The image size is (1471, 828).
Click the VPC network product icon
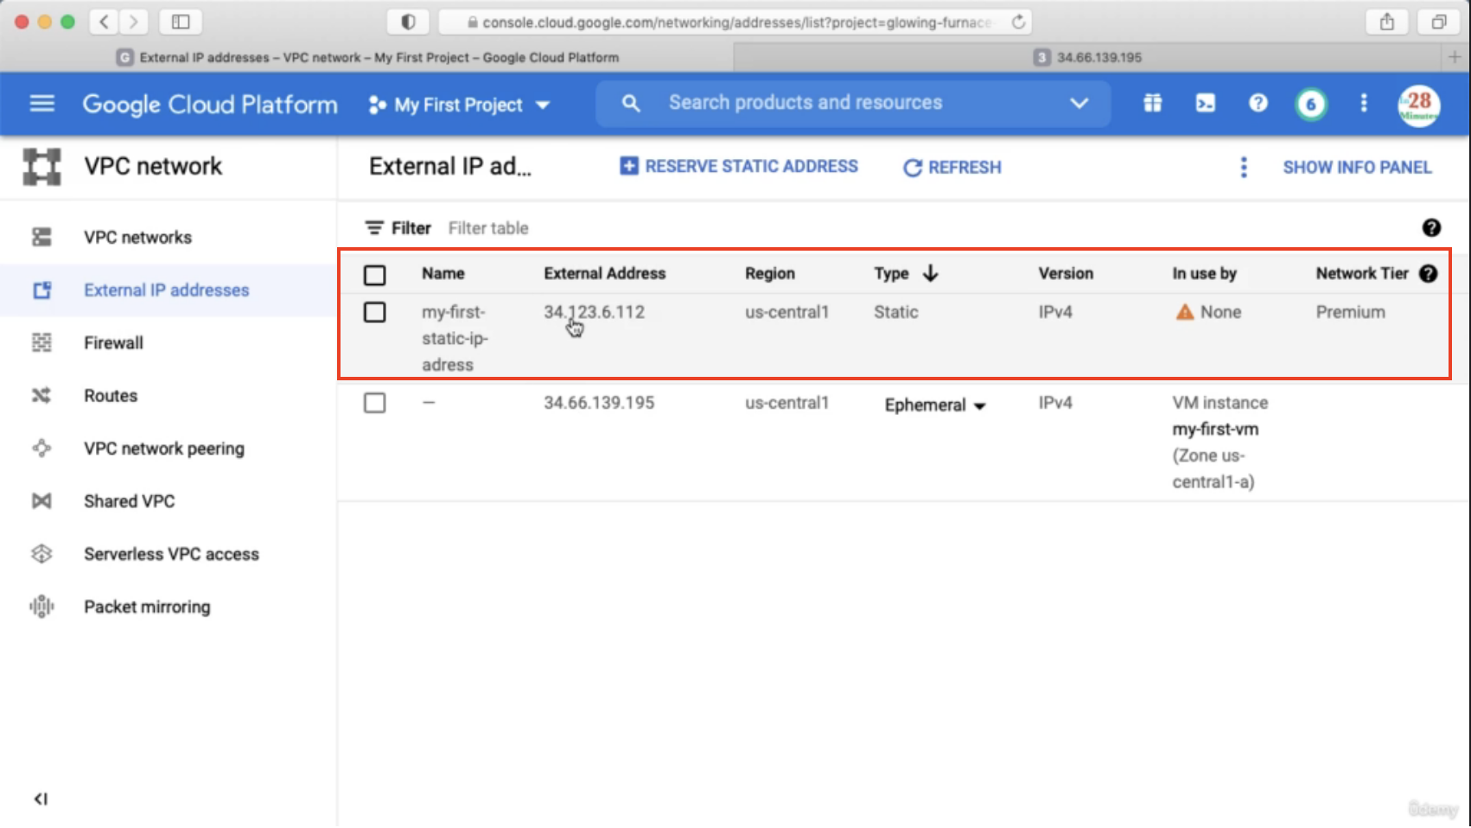pyautogui.click(x=41, y=167)
